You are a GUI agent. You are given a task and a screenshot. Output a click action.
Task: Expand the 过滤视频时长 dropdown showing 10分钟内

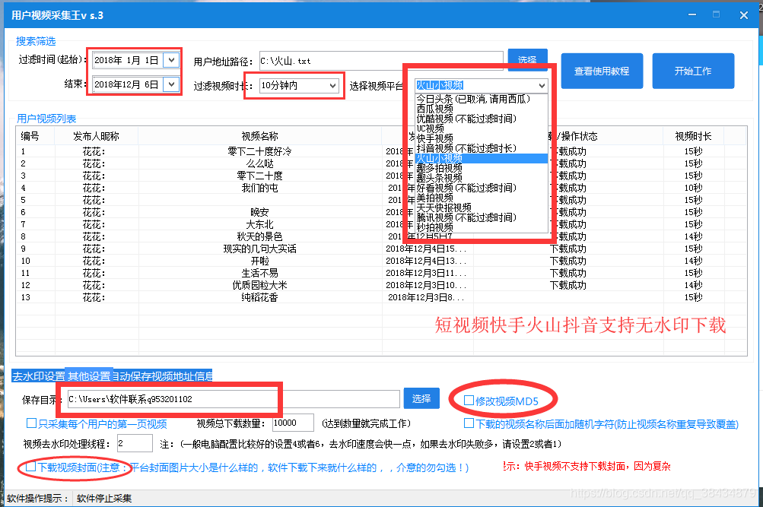tap(333, 85)
